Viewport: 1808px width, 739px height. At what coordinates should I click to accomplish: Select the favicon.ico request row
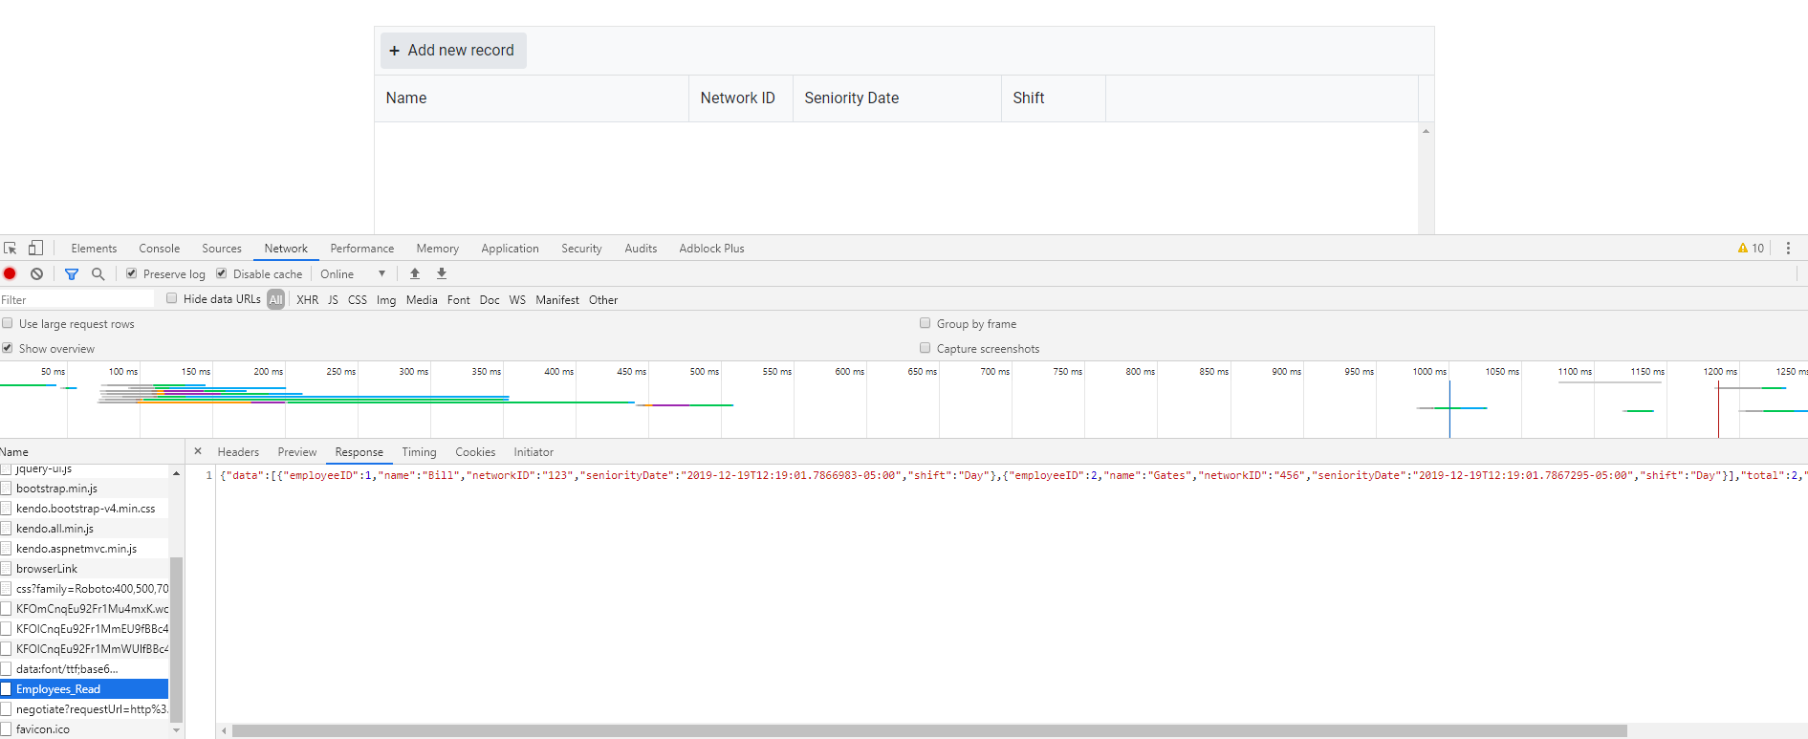point(84,729)
